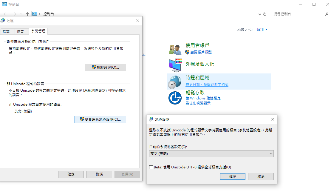Viewport: 331px width, 192px height.
Task: Click the Appearance and Personalization (外觀及個人化) monitor icon
Action: click(175, 65)
